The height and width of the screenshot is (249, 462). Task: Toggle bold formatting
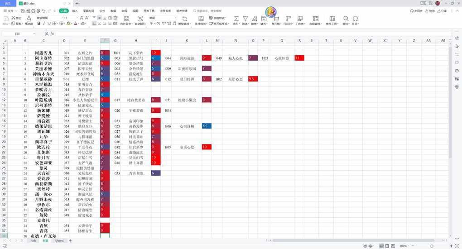click(38, 23)
